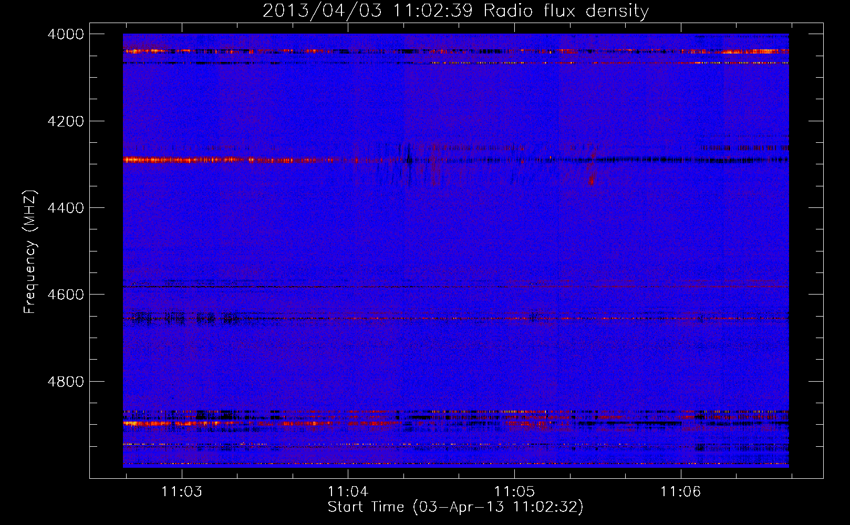Viewport: 850px width, 525px height.
Task: Select the "Frequency (MHZ)" axis label
Action: 30,252
